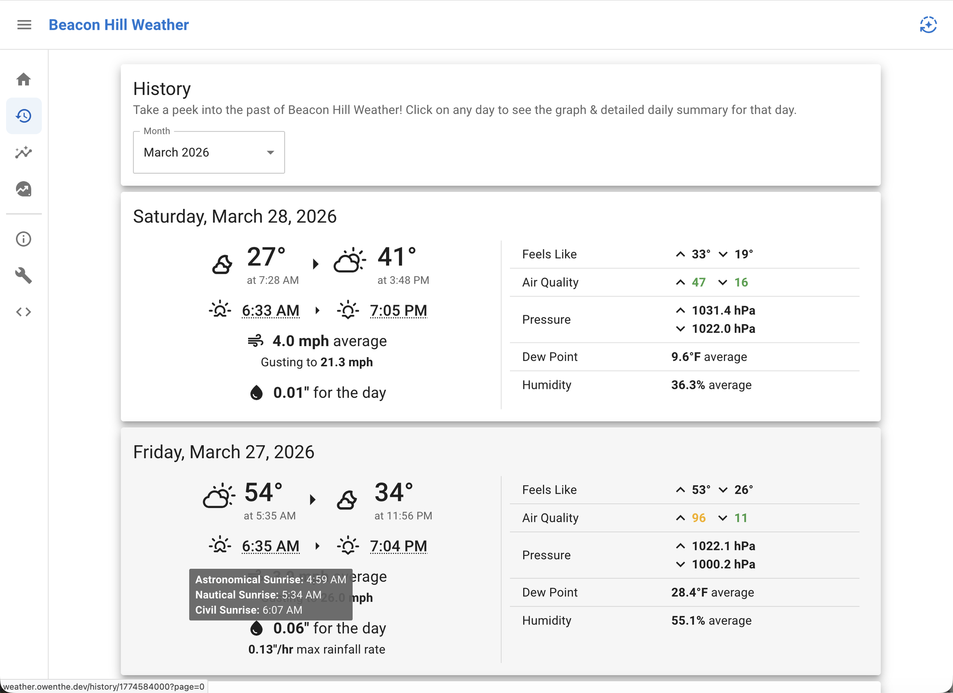Click the Air Quality high arrow for Friday

coord(680,518)
